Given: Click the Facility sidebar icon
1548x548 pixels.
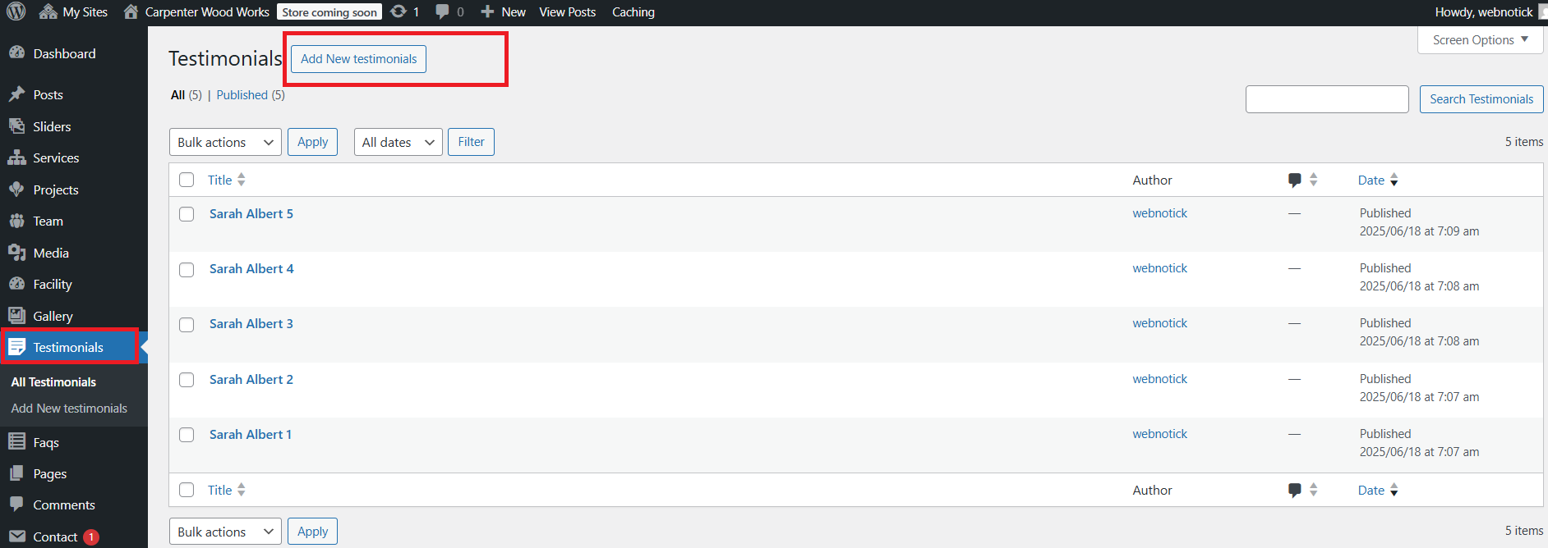Looking at the screenshot, I should pyautogui.click(x=16, y=284).
